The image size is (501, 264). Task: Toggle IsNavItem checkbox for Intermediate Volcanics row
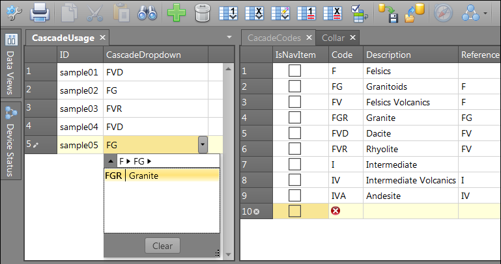[294, 180]
